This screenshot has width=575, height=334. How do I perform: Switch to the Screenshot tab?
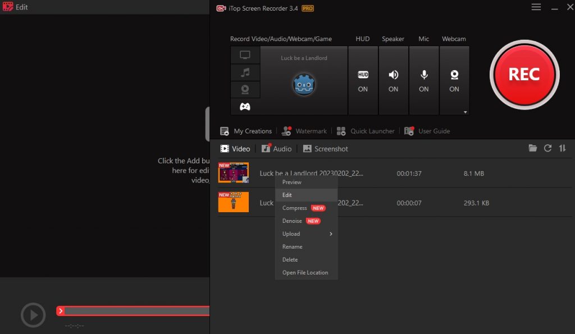[x=325, y=149]
